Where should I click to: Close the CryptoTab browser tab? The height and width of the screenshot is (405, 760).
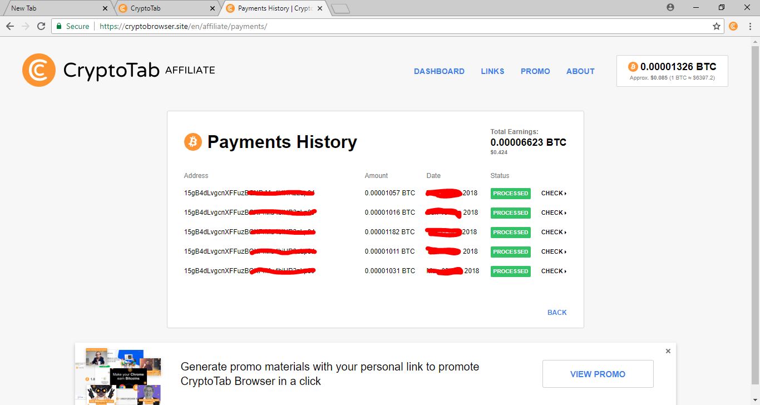[212, 8]
